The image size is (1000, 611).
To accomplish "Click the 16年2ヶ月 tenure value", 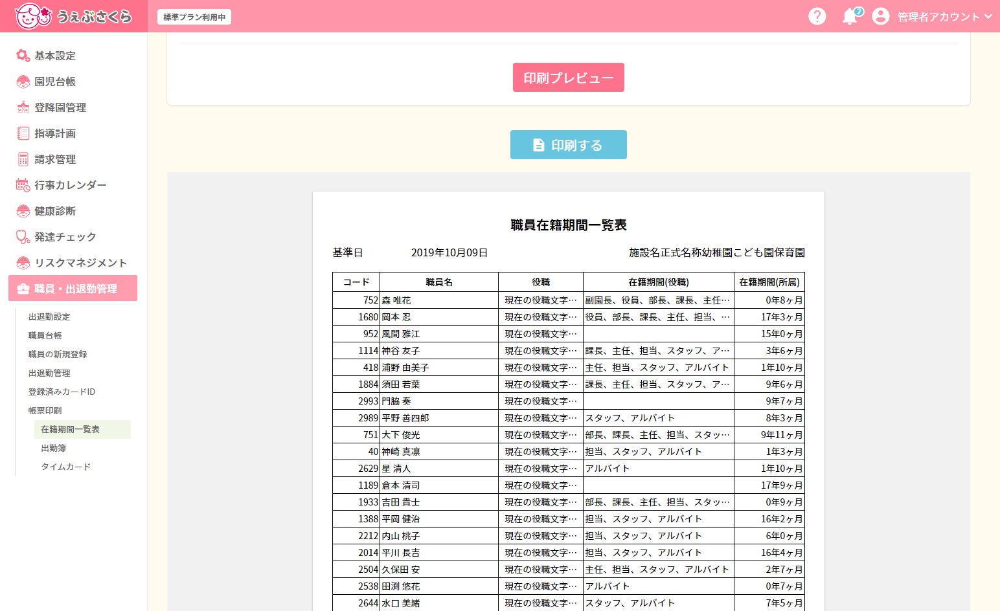I will point(782,519).
